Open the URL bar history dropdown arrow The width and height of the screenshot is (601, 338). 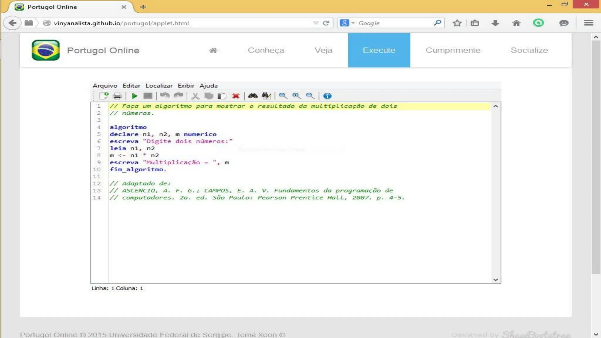click(316, 23)
